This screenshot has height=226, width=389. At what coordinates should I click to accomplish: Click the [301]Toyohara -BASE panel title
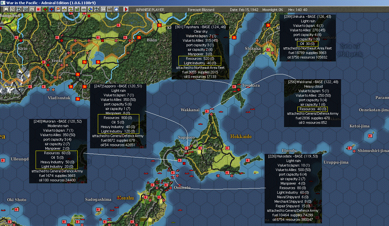click(200, 27)
